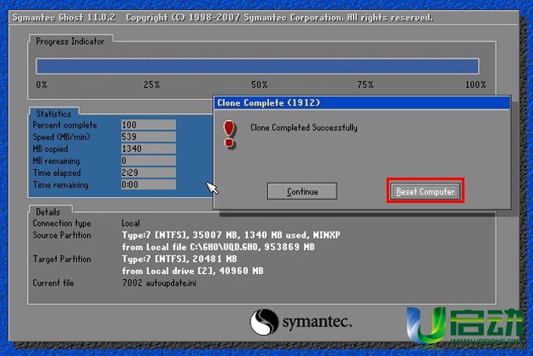Screen dimensions: 533x356
Task: Click the 50% marker under progress bar
Action: (259, 85)
